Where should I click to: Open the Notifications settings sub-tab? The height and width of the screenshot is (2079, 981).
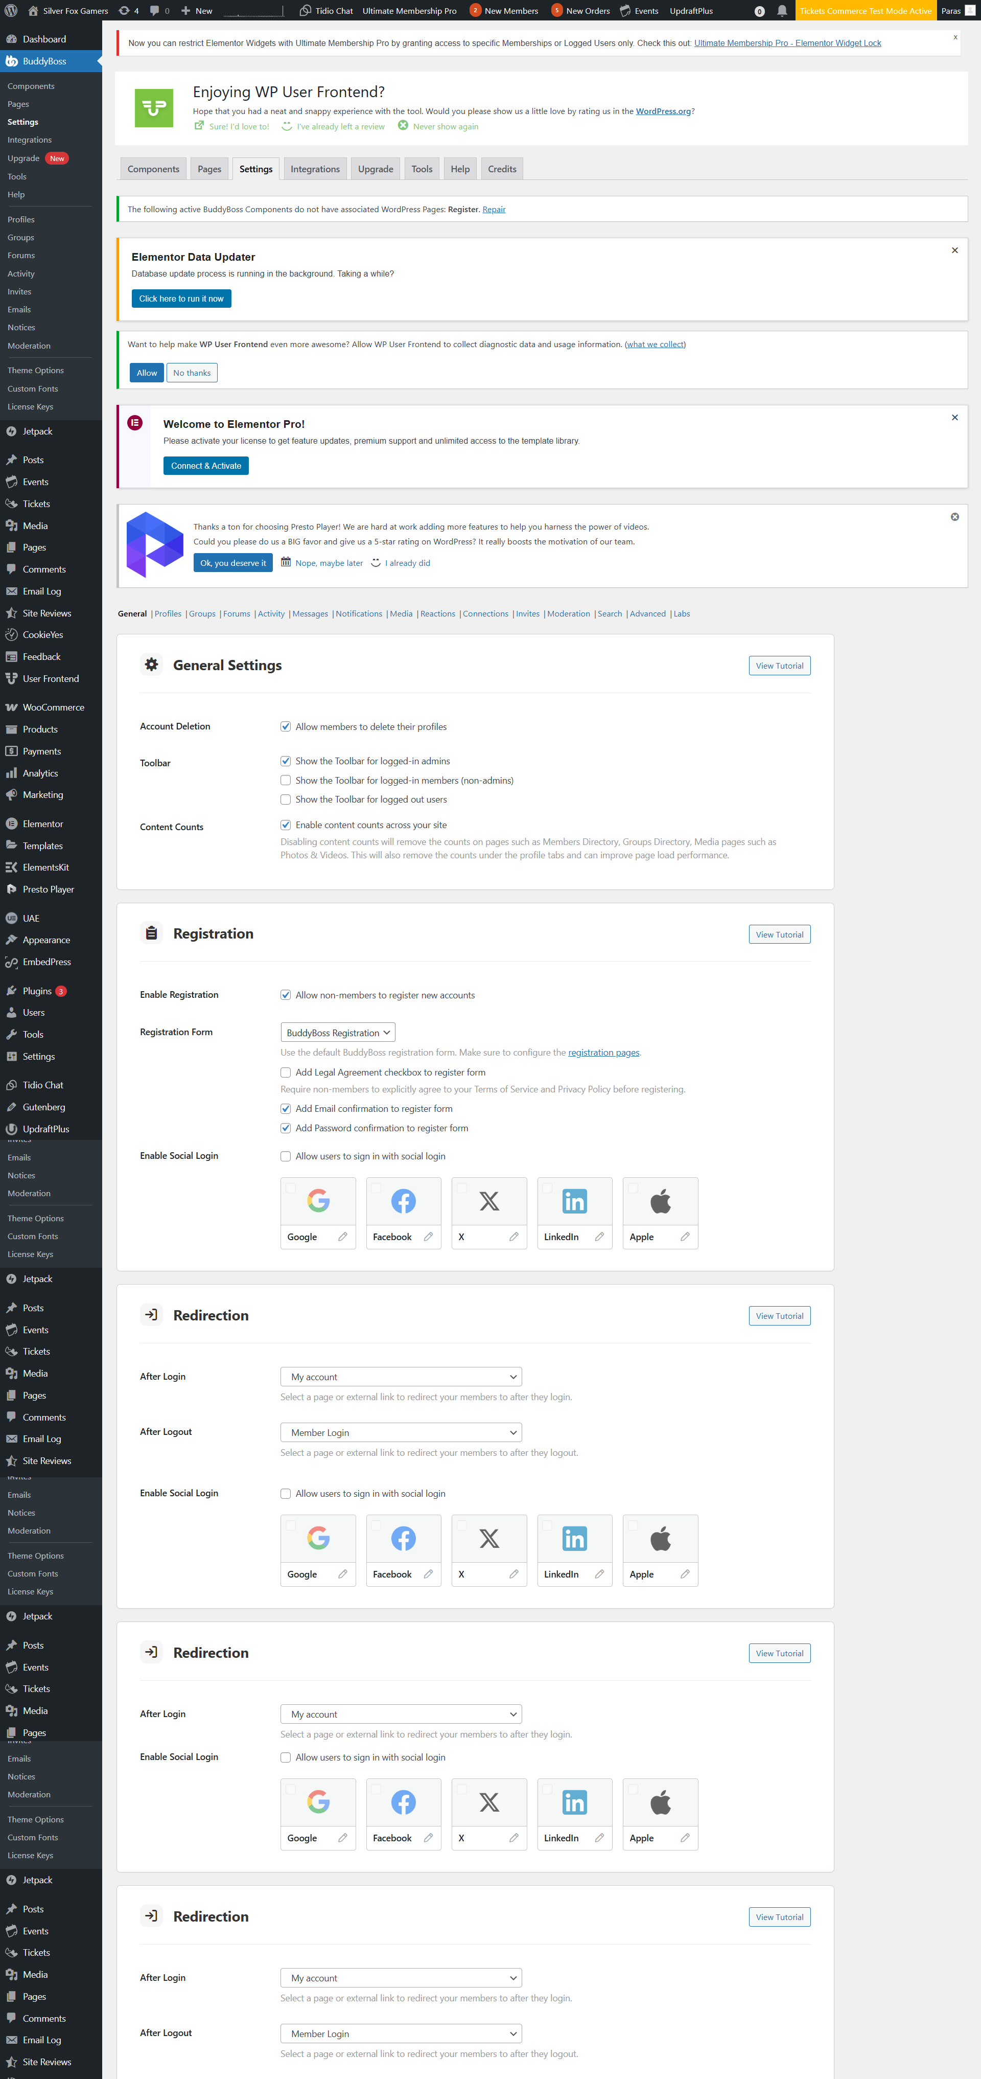[359, 613]
